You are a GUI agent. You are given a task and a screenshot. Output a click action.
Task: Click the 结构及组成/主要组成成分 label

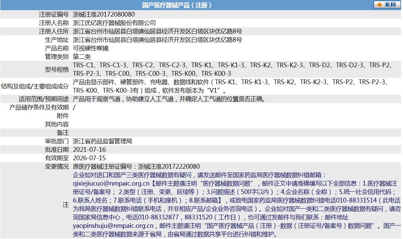[35, 86]
